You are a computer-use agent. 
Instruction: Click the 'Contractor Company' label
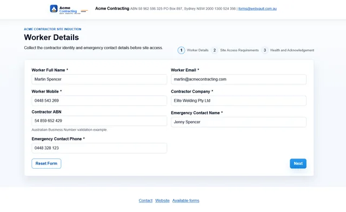(x=192, y=91)
